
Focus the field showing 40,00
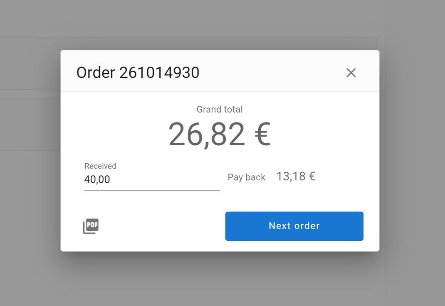pos(97,180)
